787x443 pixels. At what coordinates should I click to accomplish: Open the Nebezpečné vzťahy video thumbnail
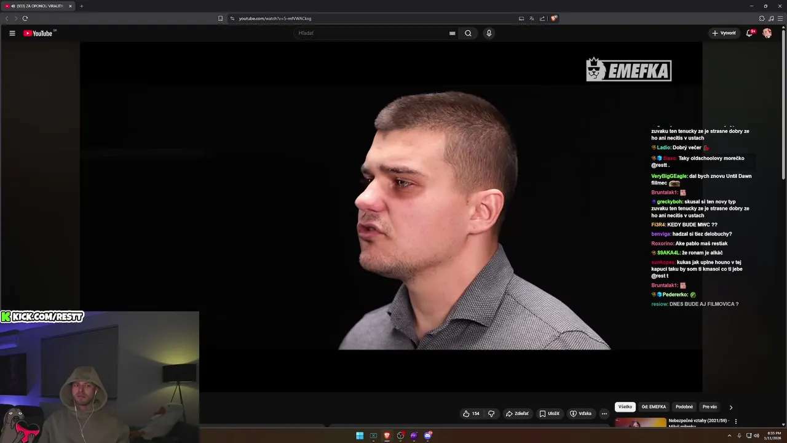click(x=640, y=423)
